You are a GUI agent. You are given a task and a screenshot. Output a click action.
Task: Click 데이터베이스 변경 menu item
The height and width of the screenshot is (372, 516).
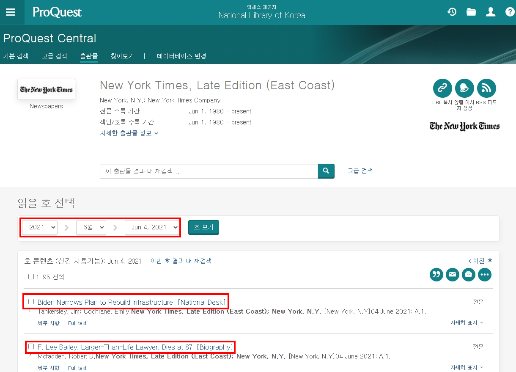click(181, 56)
